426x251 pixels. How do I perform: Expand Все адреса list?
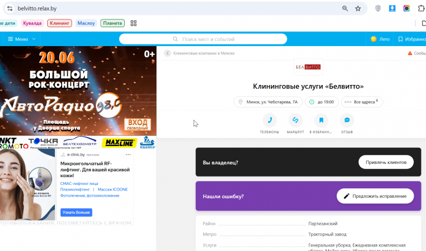click(362, 102)
